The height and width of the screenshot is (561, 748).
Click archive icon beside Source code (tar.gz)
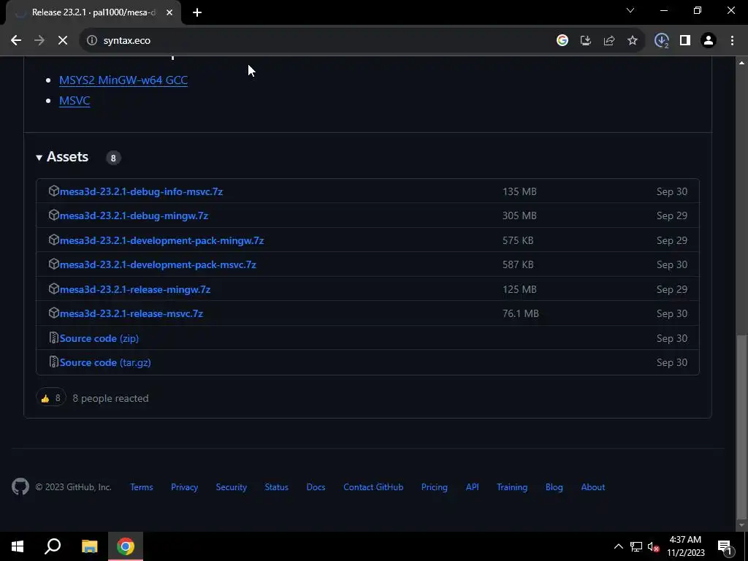click(x=54, y=362)
